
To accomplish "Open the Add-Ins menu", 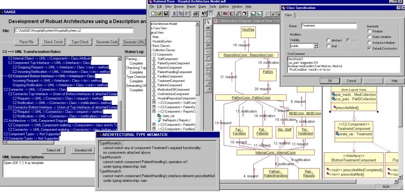I will coord(224,6).
